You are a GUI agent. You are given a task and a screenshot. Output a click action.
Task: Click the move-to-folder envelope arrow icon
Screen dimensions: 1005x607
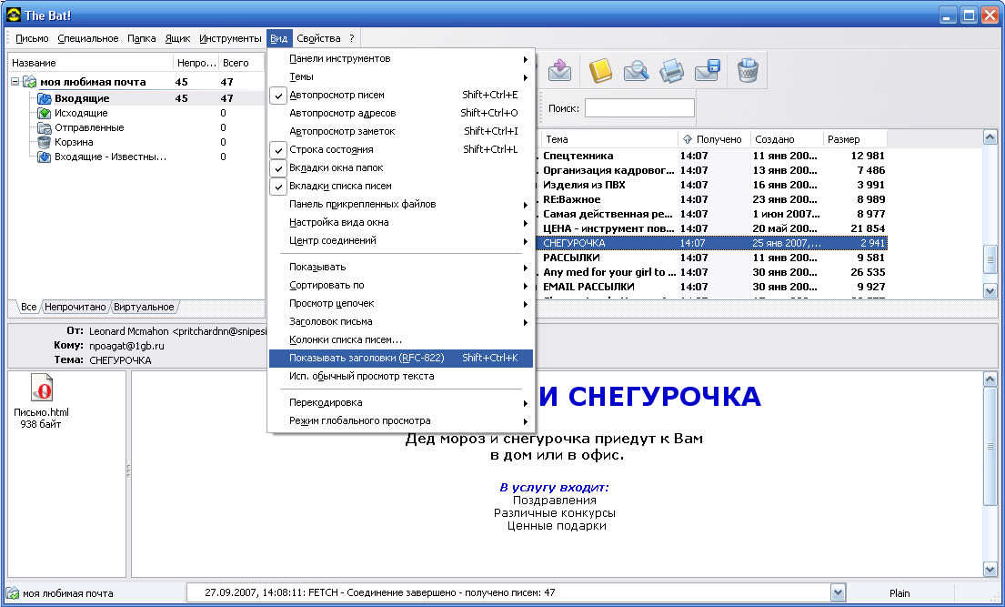tap(559, 70)
